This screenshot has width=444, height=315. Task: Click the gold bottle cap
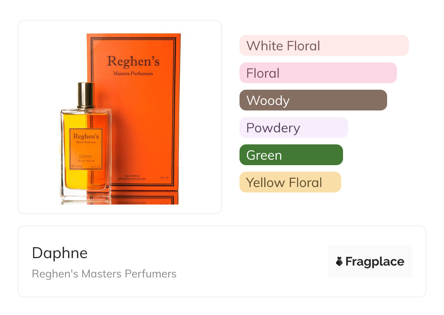[x=86, y=95]
